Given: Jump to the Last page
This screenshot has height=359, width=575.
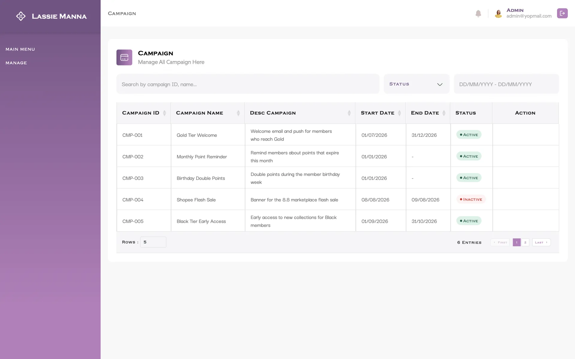Looking at the screenshot, I should click(541, 242).
